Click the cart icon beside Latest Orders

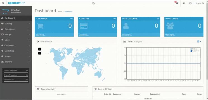pos(96,89)
